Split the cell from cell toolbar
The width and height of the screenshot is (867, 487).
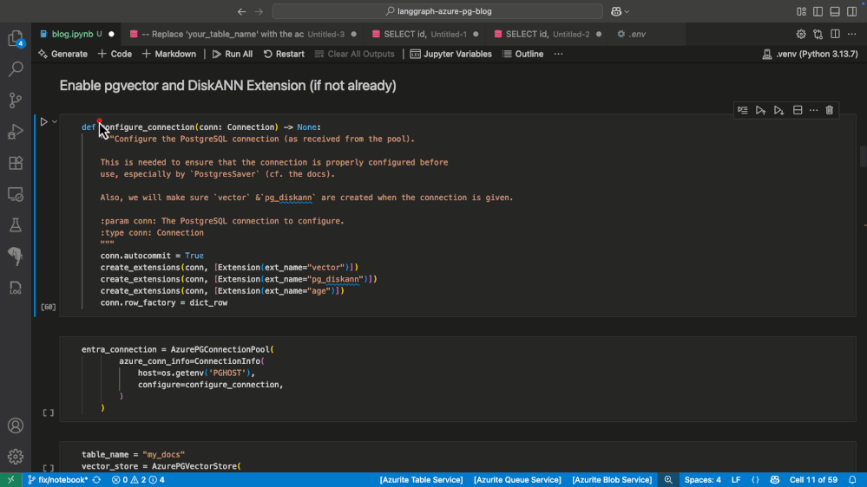pyautogui.click(x=798, y=110)
